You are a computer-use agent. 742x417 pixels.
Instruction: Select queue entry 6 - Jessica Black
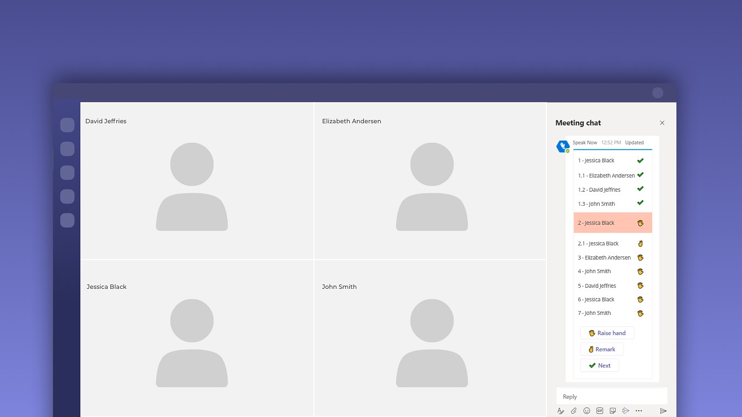[596, 300]
